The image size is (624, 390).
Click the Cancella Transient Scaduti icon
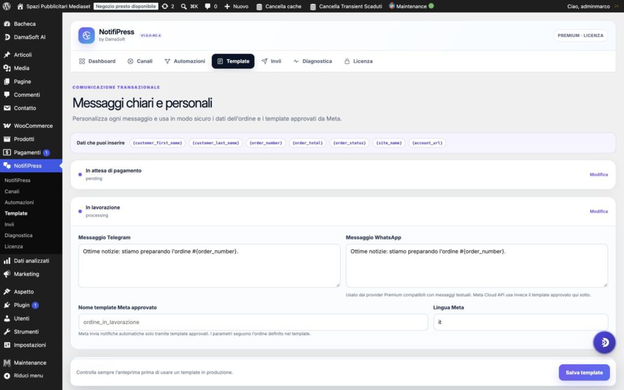[313, 6]
